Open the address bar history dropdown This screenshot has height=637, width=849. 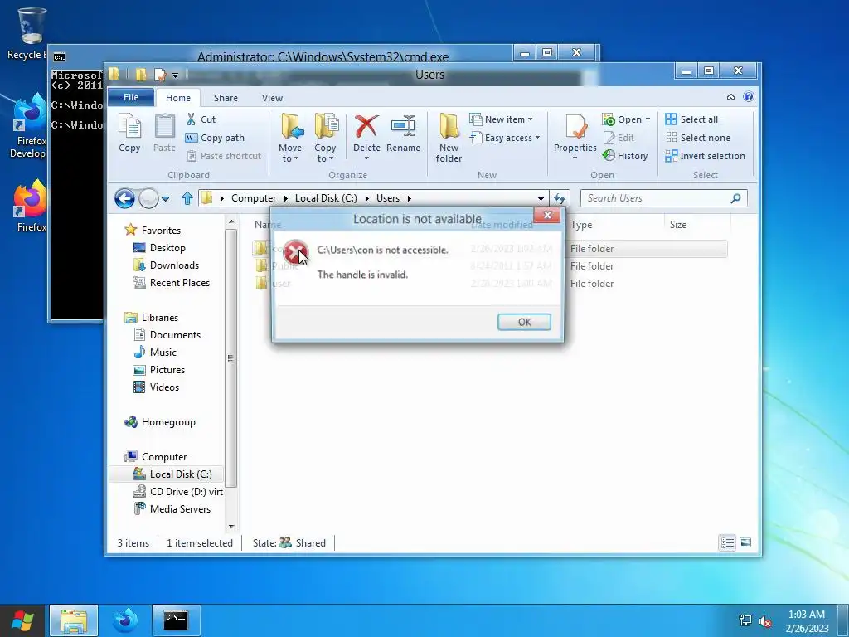click(541, 199)
